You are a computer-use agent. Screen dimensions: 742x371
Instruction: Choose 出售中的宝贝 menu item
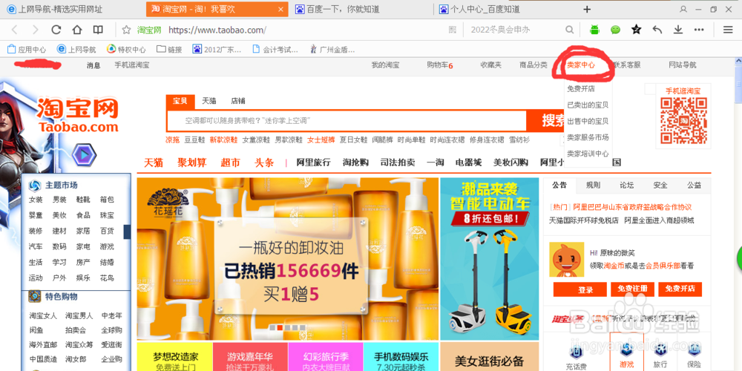pos(588,121)
